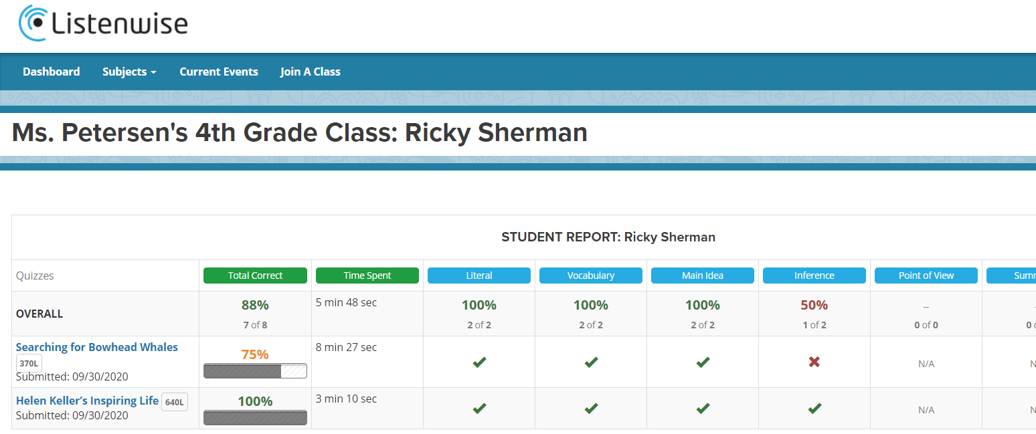The height and width of the screenshot is (434, 1036).
Task: Click the 370L Lexile level badge
Action: pyautogui.click(x=28, y=363)
